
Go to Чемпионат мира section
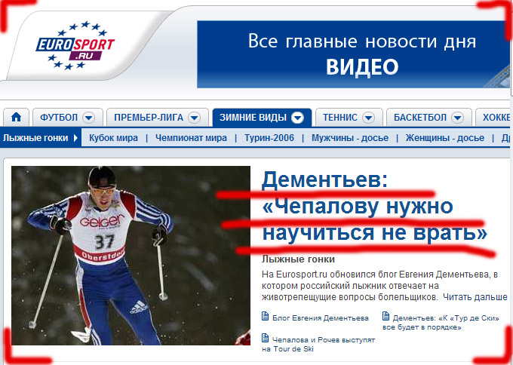tap(191, 138)
